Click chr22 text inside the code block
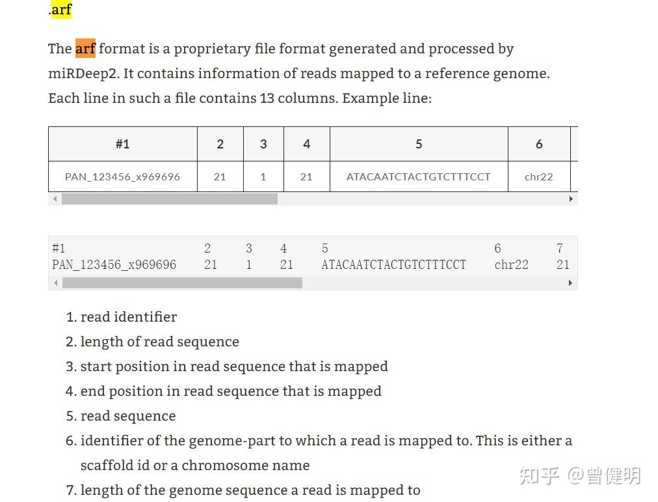This screenshot has width=658, height=502. point(512,265)
